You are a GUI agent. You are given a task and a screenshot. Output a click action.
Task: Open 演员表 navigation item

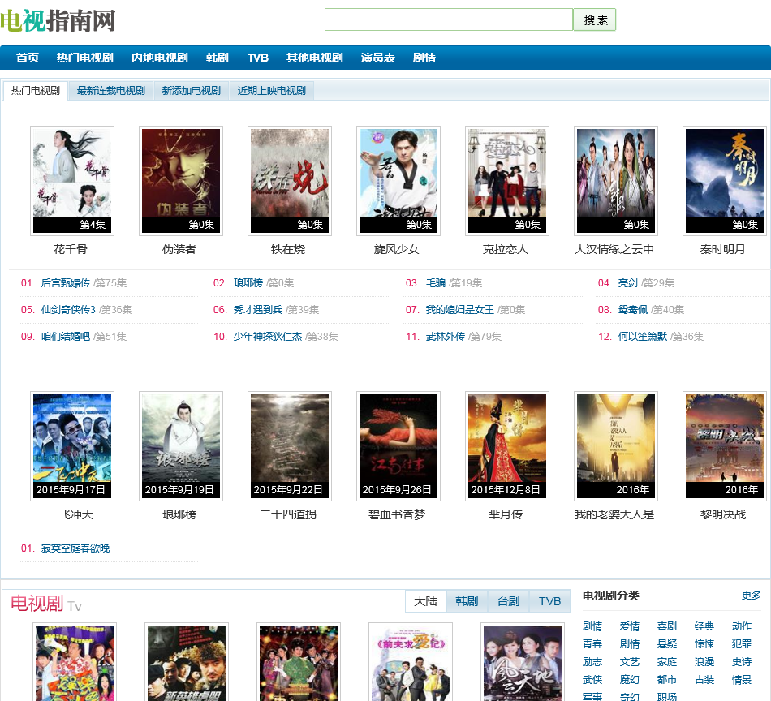(378, 58)
